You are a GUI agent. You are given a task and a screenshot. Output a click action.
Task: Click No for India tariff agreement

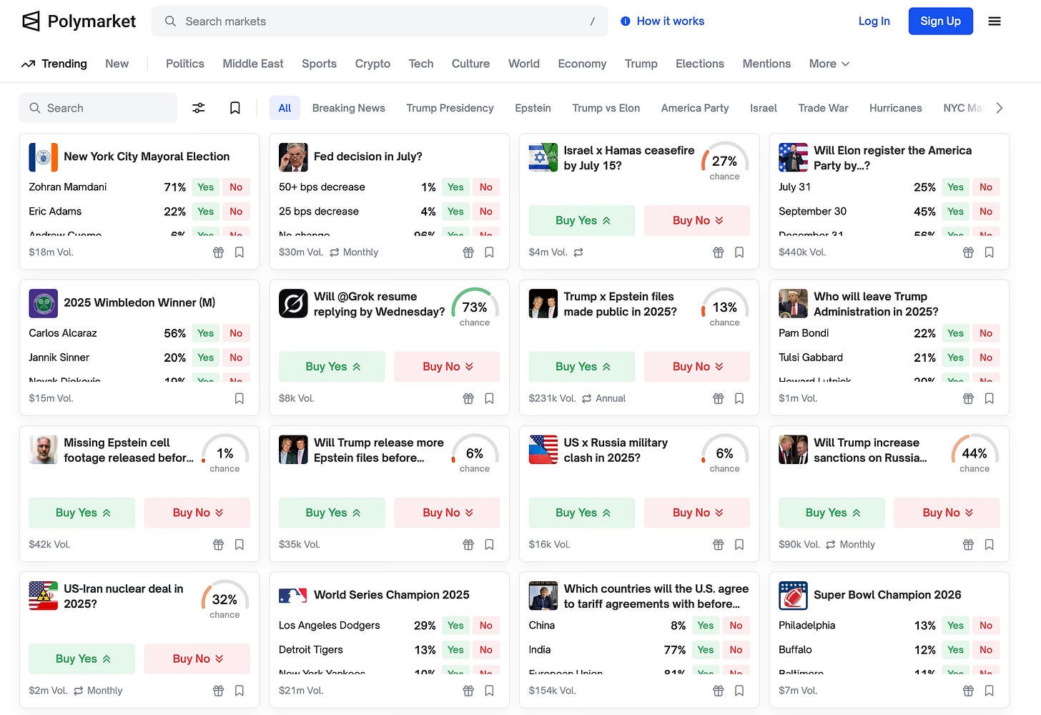[x=736, y=650]
